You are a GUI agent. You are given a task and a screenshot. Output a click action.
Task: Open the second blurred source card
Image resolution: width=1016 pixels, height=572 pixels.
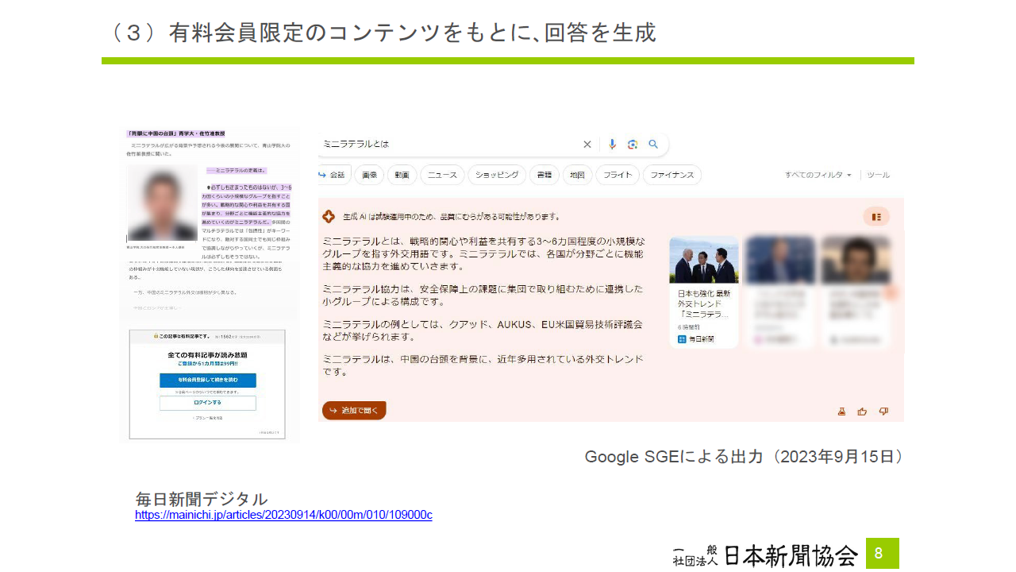(779, 292)
